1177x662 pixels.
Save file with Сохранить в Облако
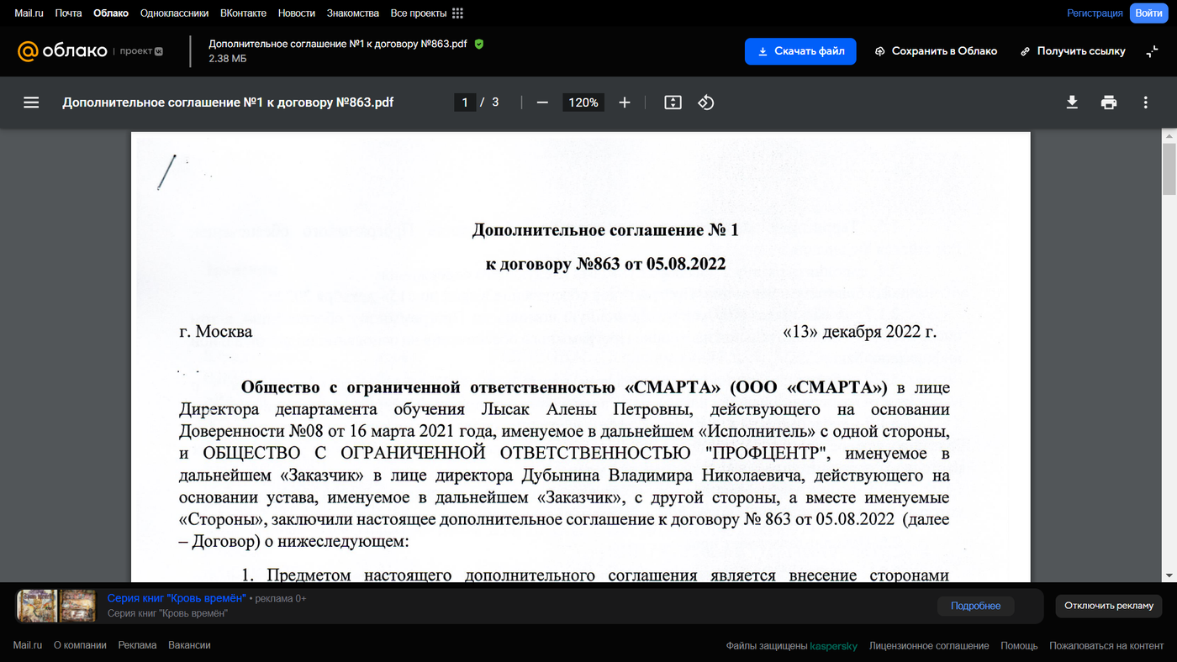tap(936, 51)
